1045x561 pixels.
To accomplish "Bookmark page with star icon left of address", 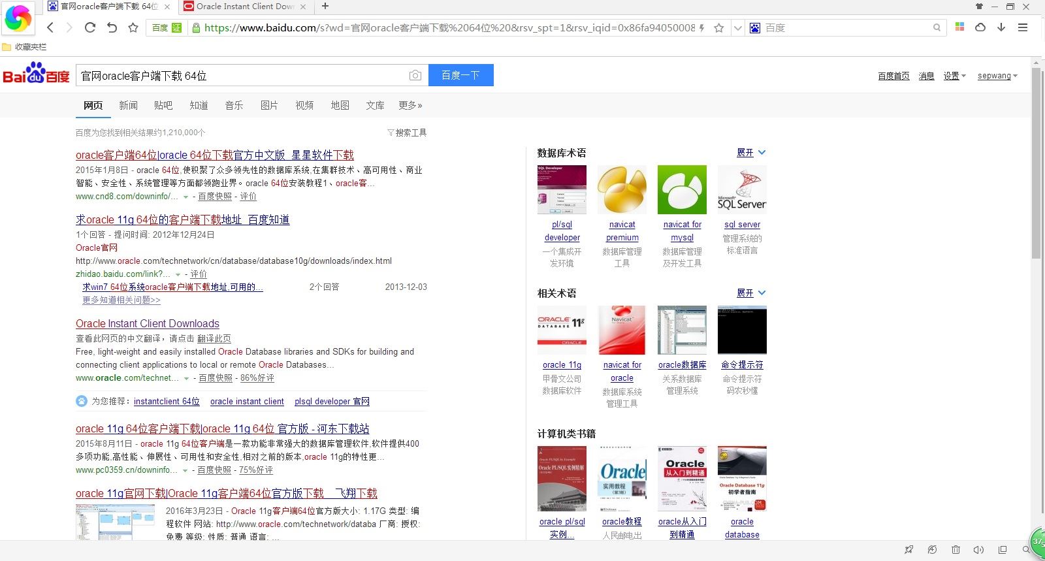I will [133, 27].
